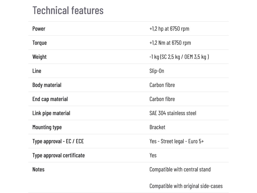Click the Slip-On value
Image resolution: width=257 pixels, height=193 pixels.
pyautogui.click(x=157, y=71)
